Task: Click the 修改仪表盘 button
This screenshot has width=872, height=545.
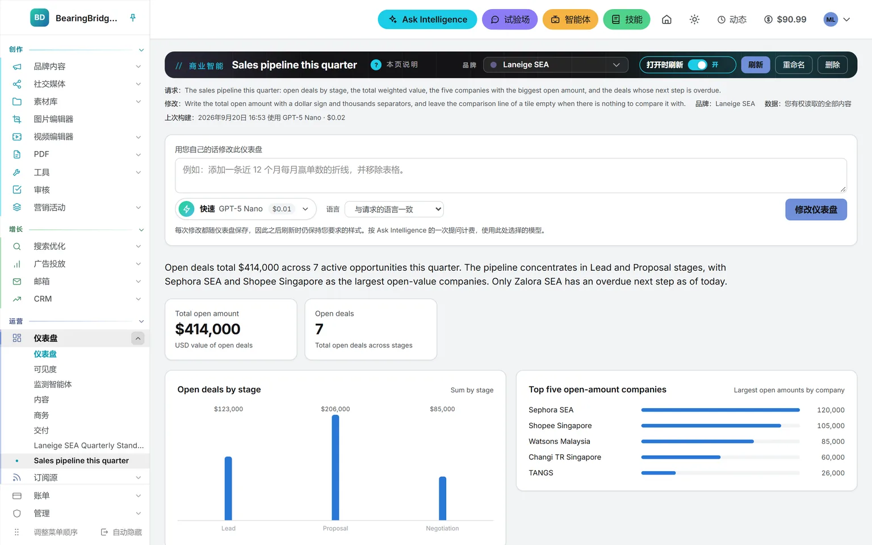Action: [x=816, y=209]
